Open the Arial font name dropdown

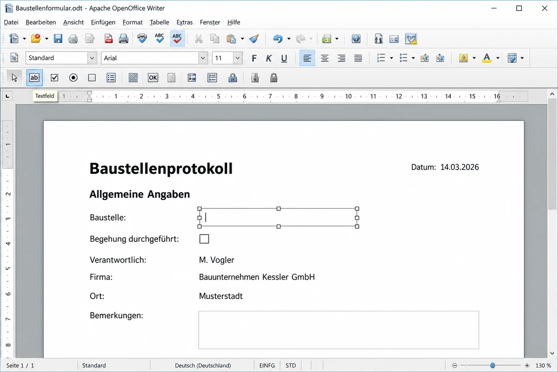click(203, 58)
